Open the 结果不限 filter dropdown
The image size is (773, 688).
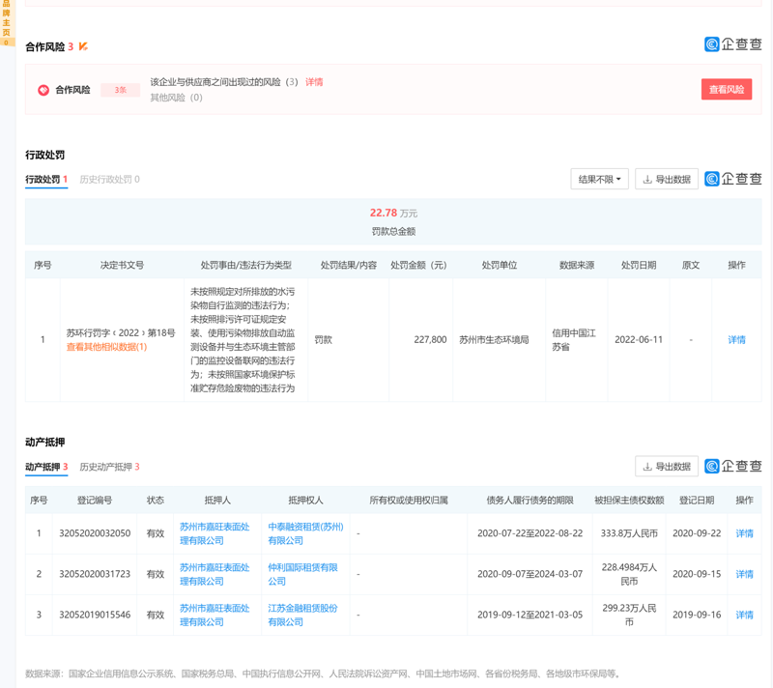599,179
